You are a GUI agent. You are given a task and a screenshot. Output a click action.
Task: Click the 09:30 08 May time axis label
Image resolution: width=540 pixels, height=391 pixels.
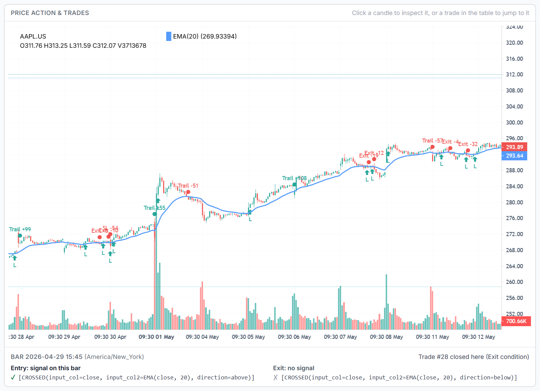coord(387,337)
